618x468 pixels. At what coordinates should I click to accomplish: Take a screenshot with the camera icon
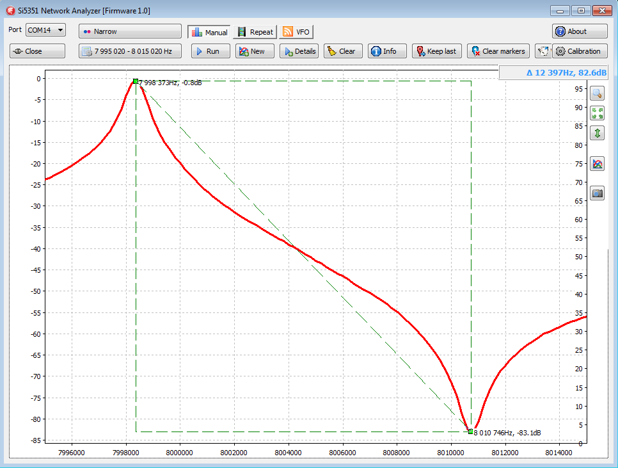tap(597, 193)
